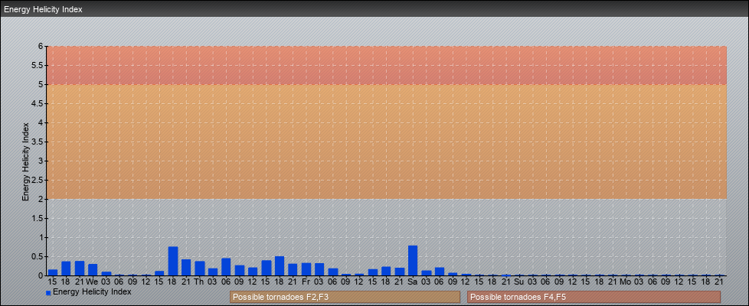Click the '1.5' value on y-axis
749x306 pixels.
[38, 218]
